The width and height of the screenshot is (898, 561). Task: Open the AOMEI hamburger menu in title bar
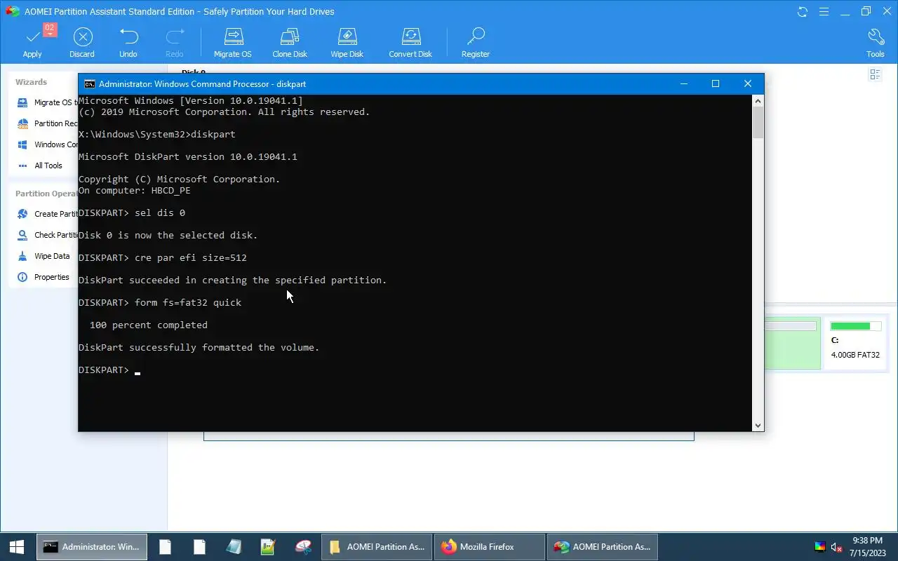(824, 12)
